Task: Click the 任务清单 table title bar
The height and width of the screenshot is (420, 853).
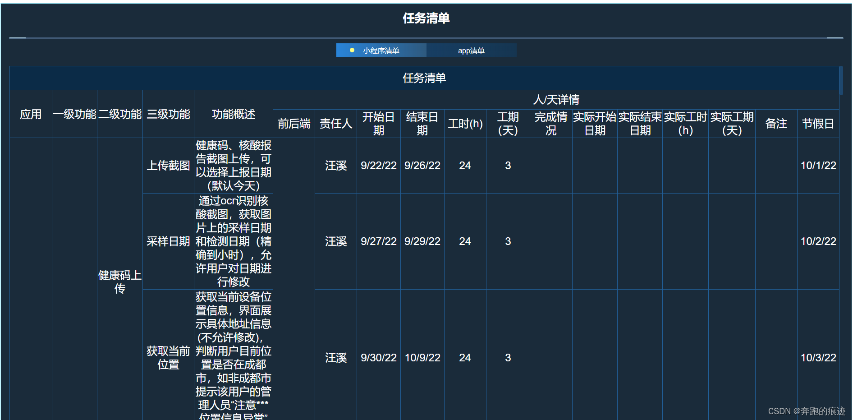Action: 424,78
